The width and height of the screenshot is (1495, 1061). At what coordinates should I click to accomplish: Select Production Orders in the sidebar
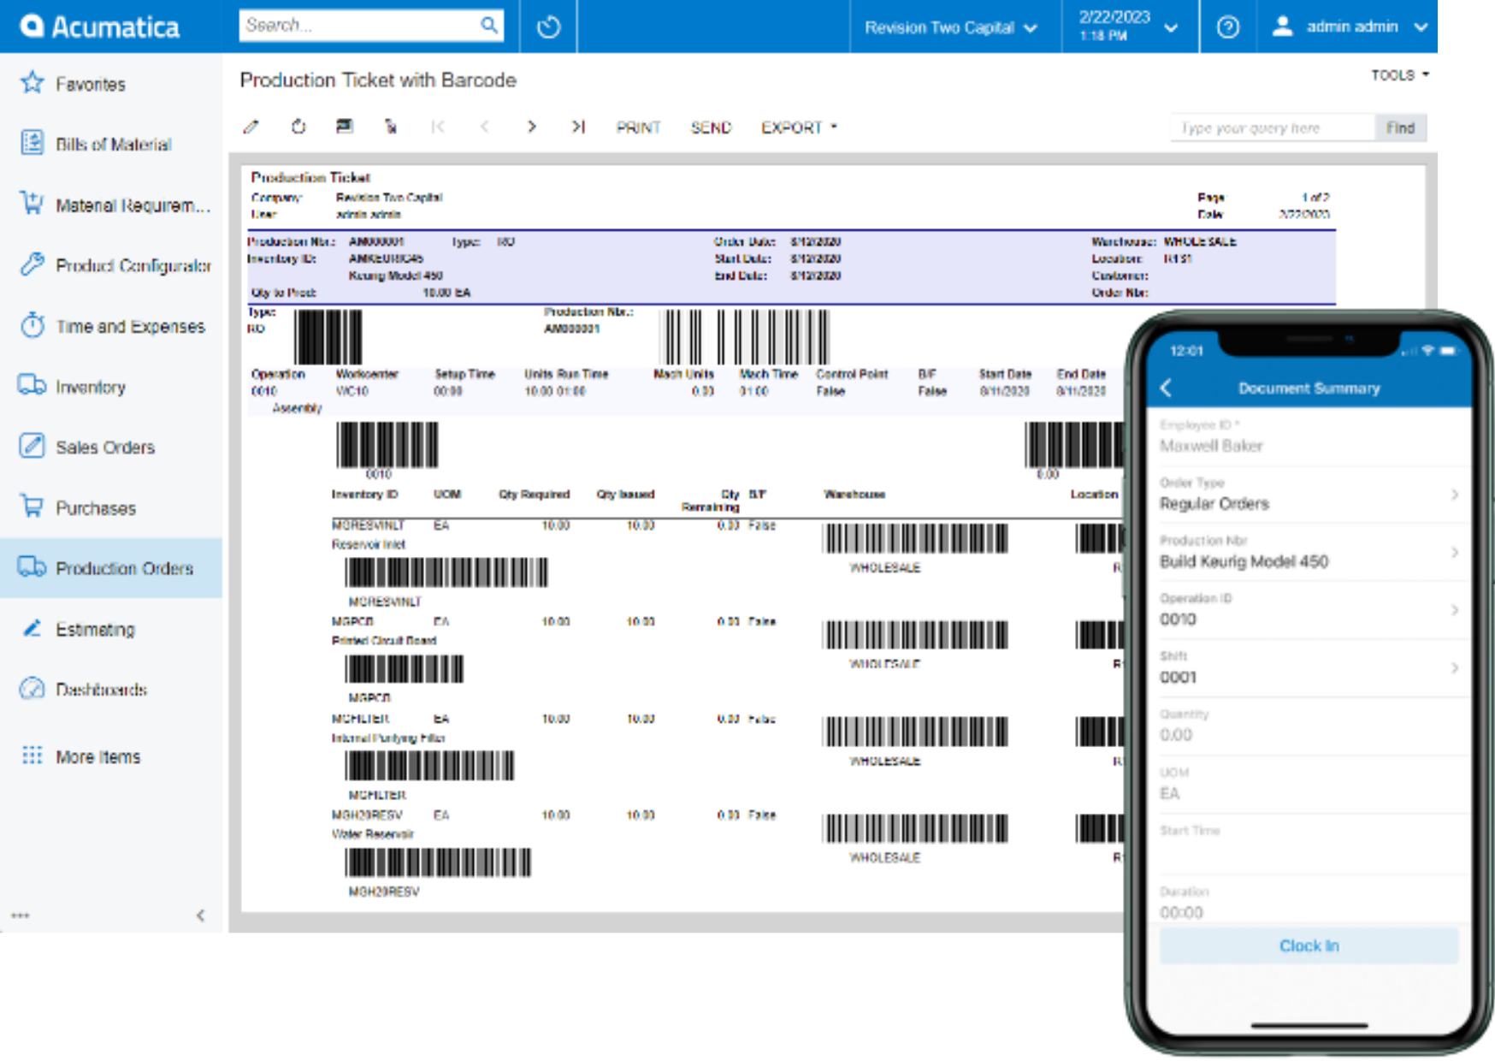coord(124,568)
